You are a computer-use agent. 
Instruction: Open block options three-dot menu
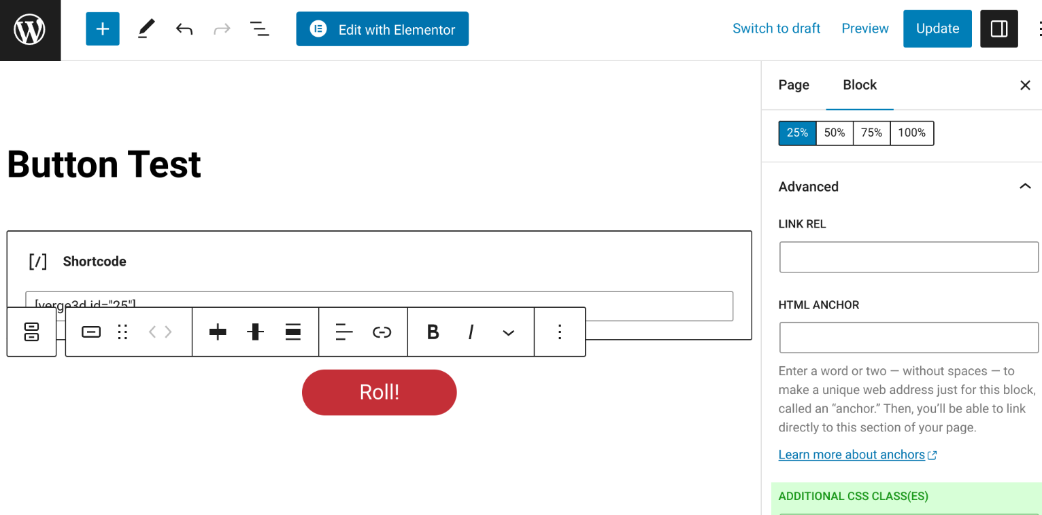tap(560, 332)
